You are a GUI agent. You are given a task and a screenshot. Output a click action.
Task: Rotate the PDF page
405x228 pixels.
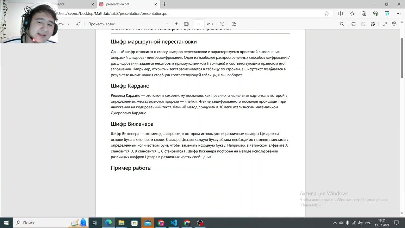(222, 24)
